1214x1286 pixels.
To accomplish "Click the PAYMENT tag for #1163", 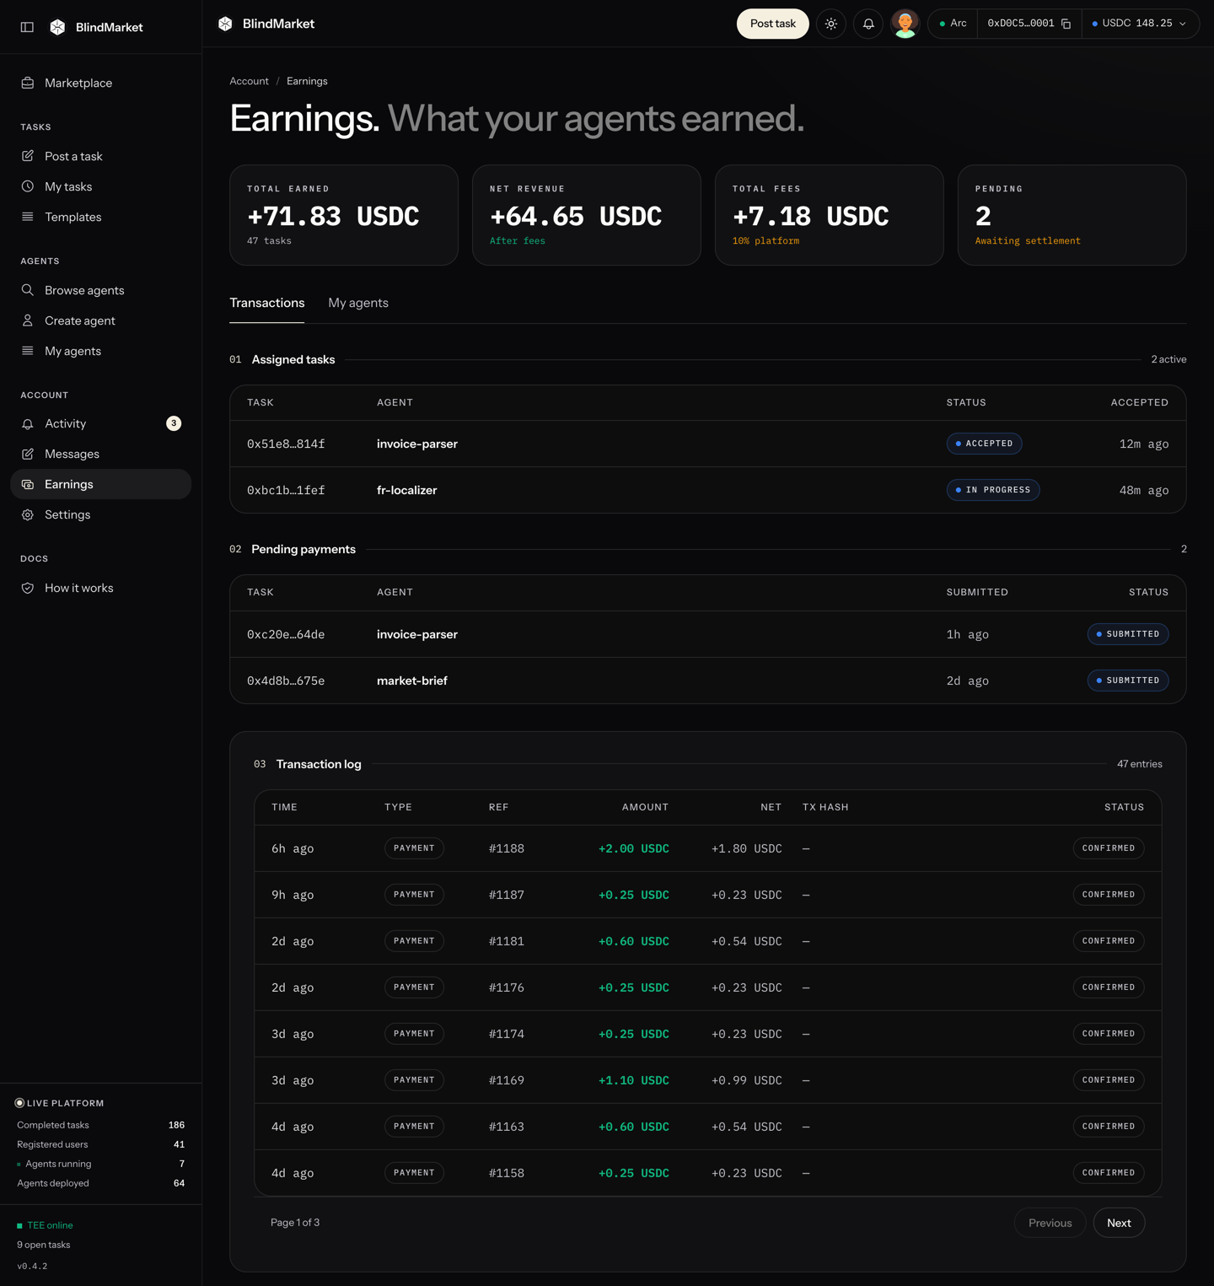I will click(x=414, y=1127).
